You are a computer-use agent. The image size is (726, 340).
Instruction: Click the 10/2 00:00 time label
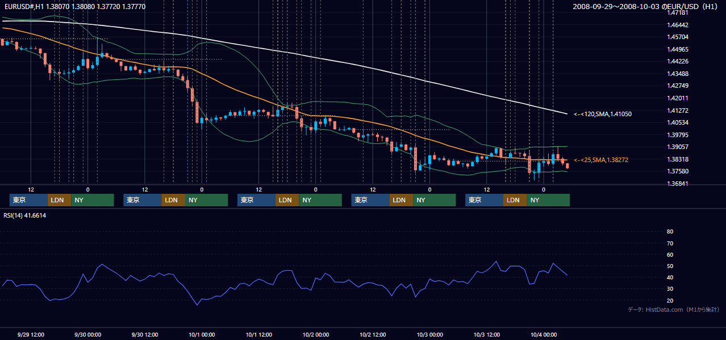316,334
